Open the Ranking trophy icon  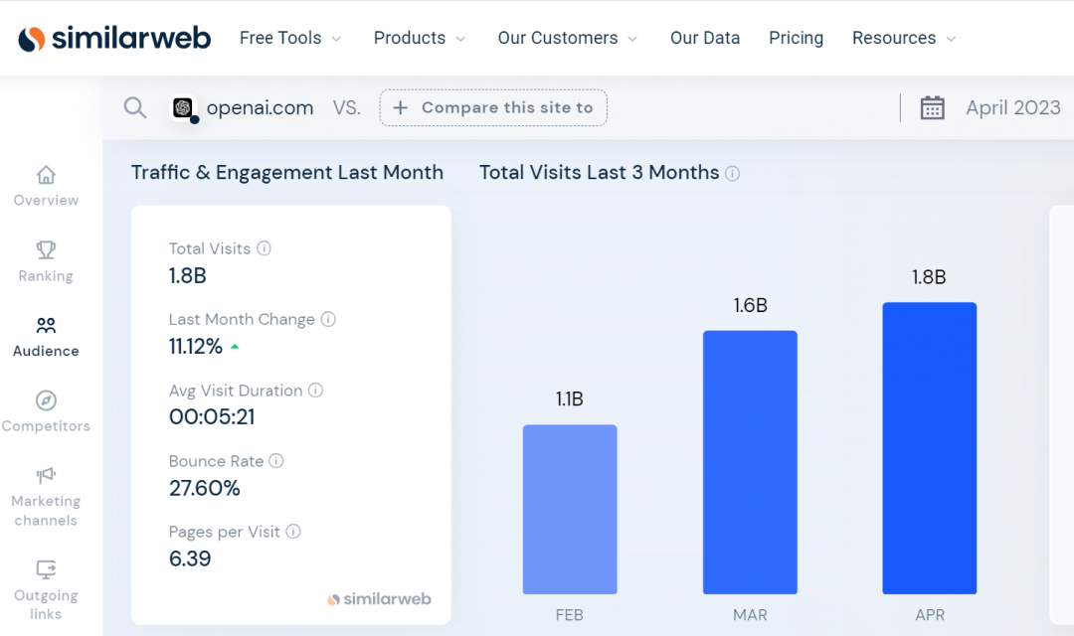(46, 250)
